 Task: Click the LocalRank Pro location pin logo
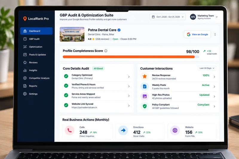coord(25,19)
